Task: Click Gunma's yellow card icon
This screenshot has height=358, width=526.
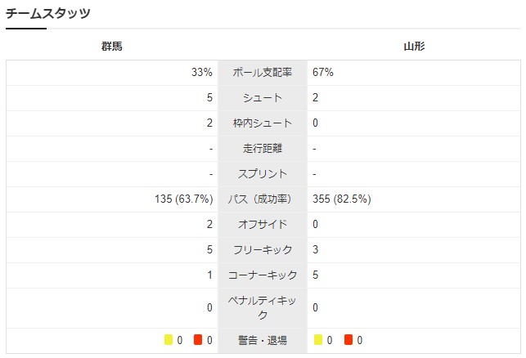Action: [x=168, y=340]
